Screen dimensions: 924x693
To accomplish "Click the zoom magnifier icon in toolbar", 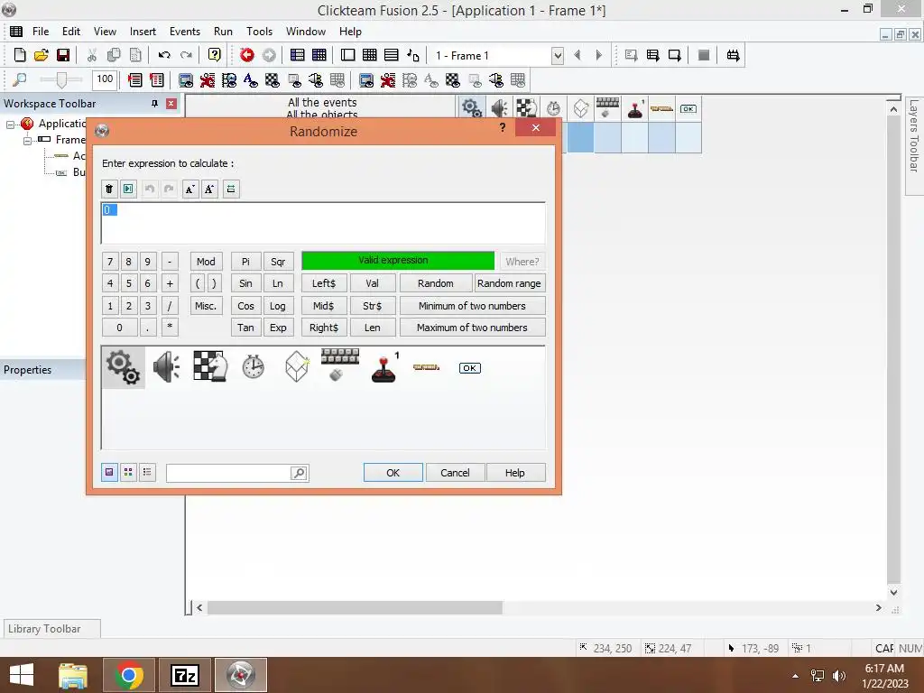I will [x=20, y=79].
